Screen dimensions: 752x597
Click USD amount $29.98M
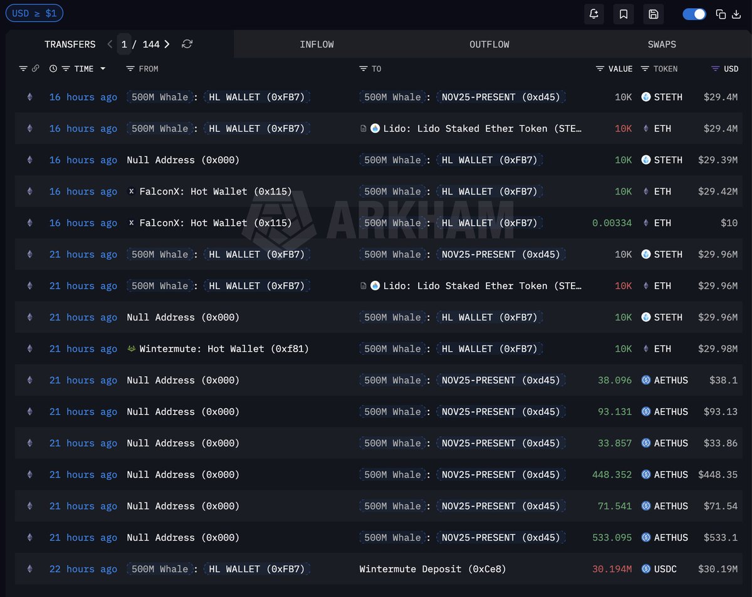(718, 349)
